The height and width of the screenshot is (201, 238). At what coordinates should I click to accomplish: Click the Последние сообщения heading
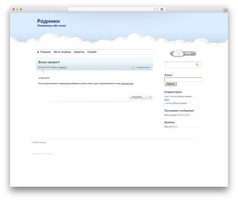pos(179,111)
